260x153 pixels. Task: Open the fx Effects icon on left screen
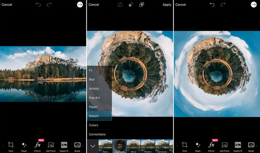[38, 145]
